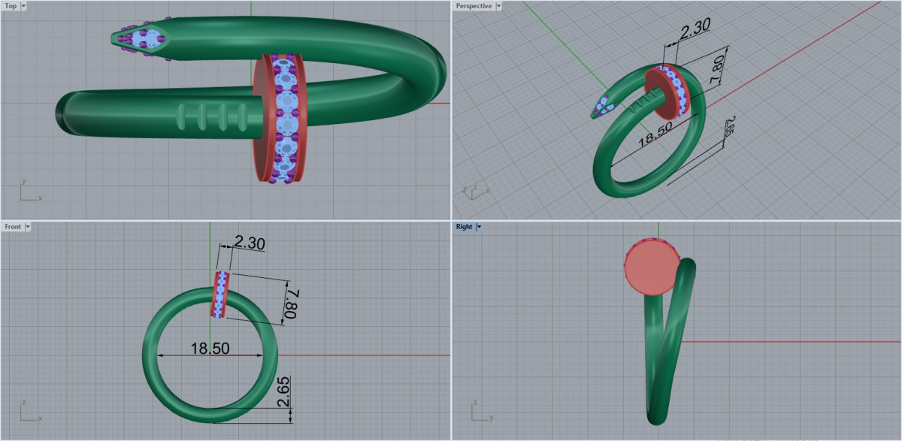902x441 pixels.
Task: Select the 18.50 dimension in Front viewport
Action: tap(210, 349)
